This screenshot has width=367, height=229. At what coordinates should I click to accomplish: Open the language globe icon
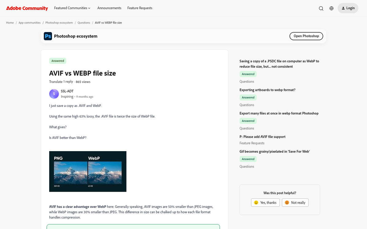point(332,8)
